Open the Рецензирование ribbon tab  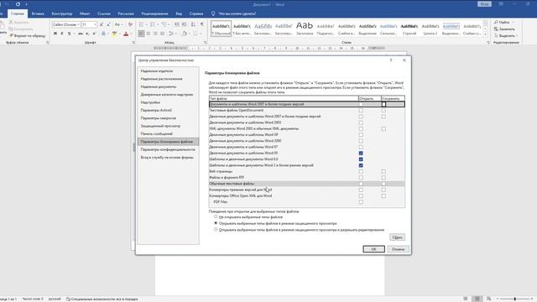(x=154, y=13)
